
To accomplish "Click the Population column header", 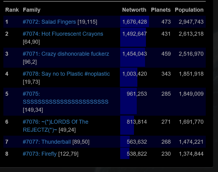I will click(x=189, y=10).
